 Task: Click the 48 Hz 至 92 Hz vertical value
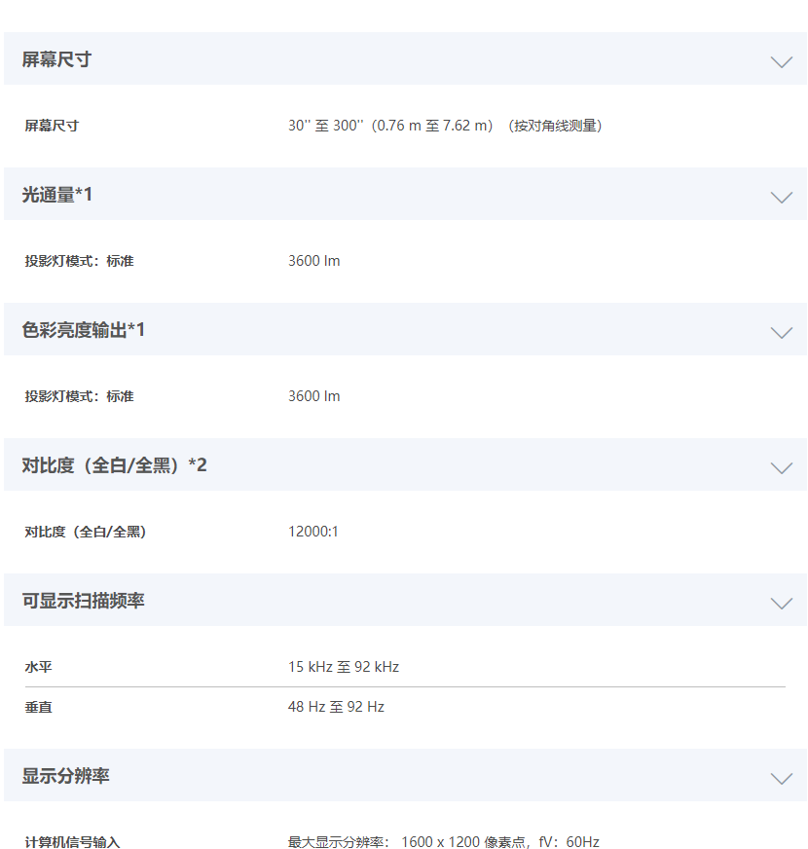click(x=336, y=707)
